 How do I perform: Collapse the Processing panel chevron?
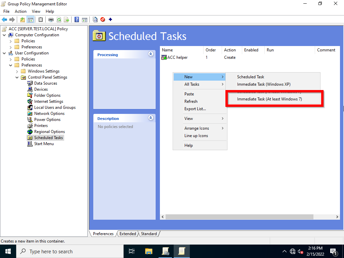tap(151, 54)
